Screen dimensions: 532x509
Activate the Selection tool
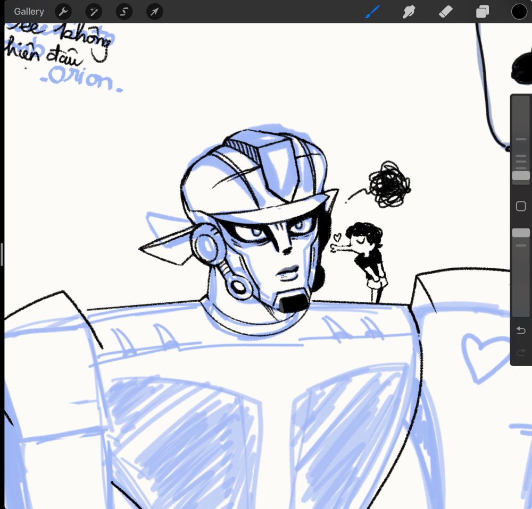(124, 12)
